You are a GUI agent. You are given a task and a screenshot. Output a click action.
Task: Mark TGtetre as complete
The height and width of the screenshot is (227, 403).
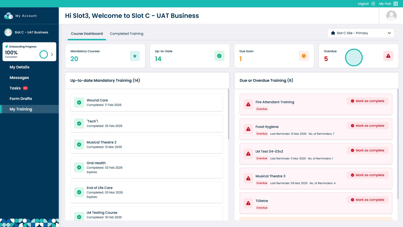(367, 200)
